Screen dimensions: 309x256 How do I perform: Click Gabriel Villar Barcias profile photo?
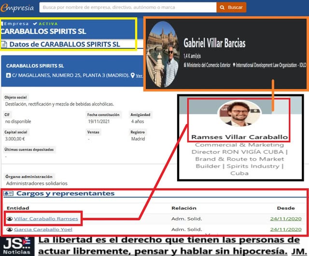pos(163,54)
